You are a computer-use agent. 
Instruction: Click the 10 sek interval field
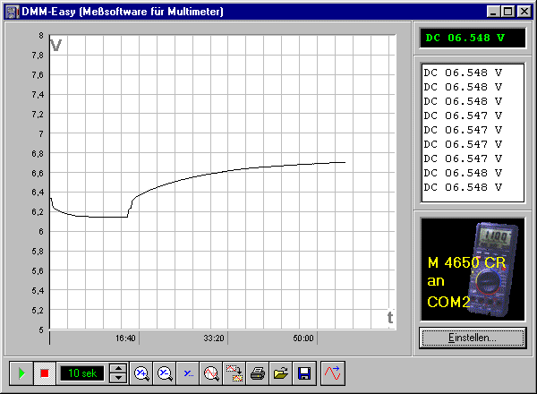[82, 373]
